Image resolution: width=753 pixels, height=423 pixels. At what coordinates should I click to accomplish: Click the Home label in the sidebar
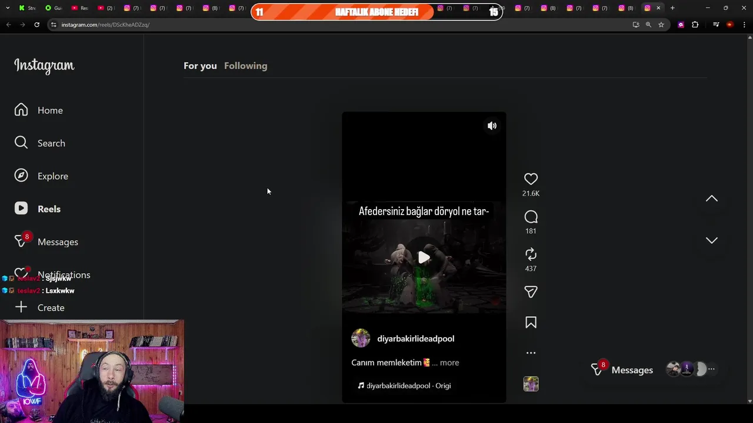[x=50, y=110]
